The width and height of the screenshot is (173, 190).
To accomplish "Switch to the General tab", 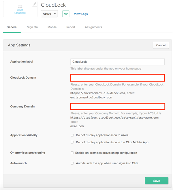I will [12, 27].
